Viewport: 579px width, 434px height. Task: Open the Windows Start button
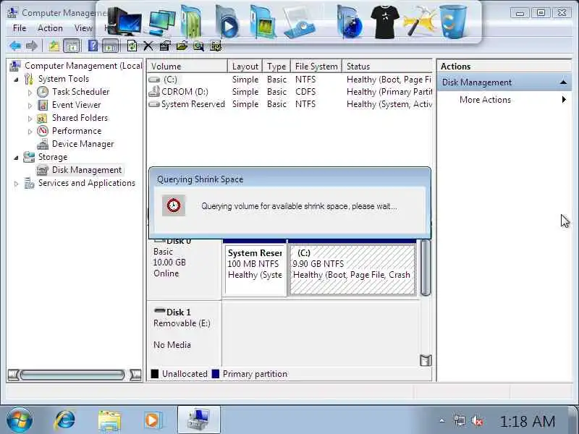tap(20, 420)
